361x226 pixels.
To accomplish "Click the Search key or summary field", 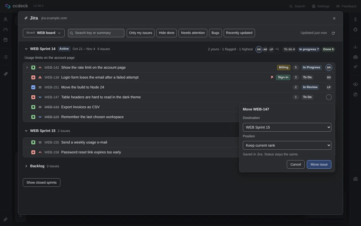I will (x=96, y=33).
